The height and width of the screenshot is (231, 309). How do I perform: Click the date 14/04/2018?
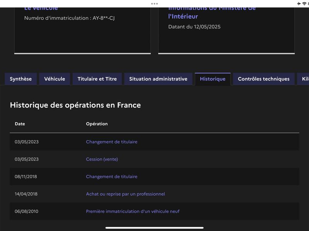26,194
